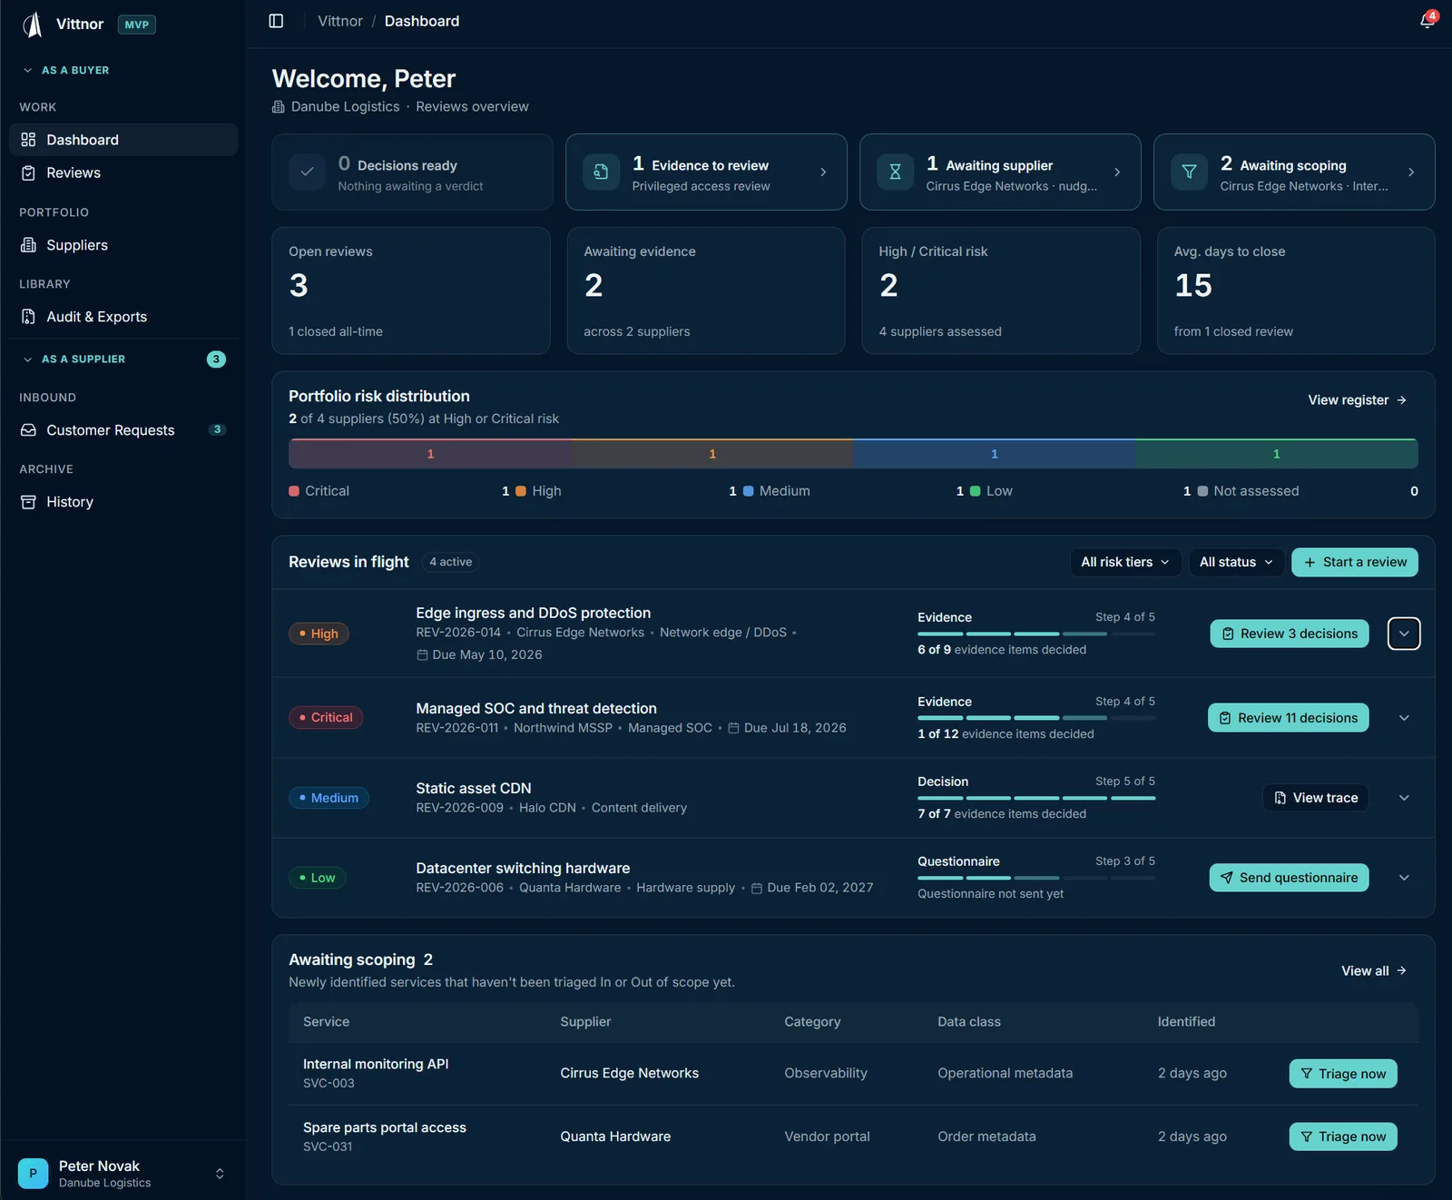
Task: Click the Low segment of the risk bar
Action: tap(1277, 454)
